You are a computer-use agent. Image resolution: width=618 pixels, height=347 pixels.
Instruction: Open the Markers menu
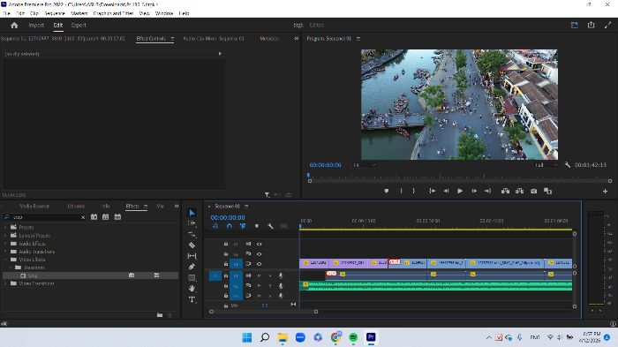click(x=79, y=13)
